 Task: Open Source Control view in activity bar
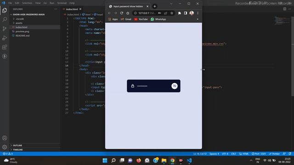[x=5, y=28]
